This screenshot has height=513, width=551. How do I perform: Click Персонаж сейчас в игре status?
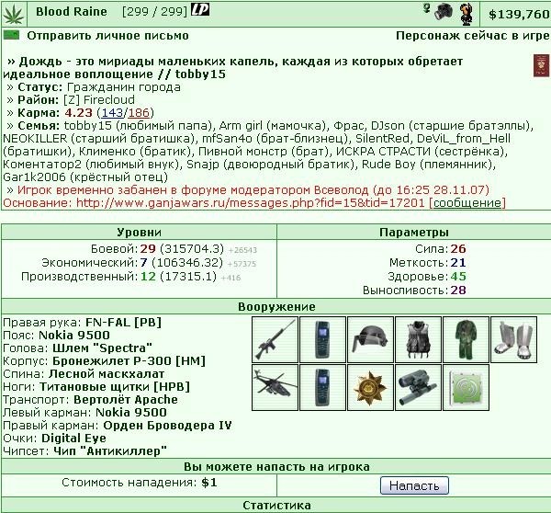[472, 36]
